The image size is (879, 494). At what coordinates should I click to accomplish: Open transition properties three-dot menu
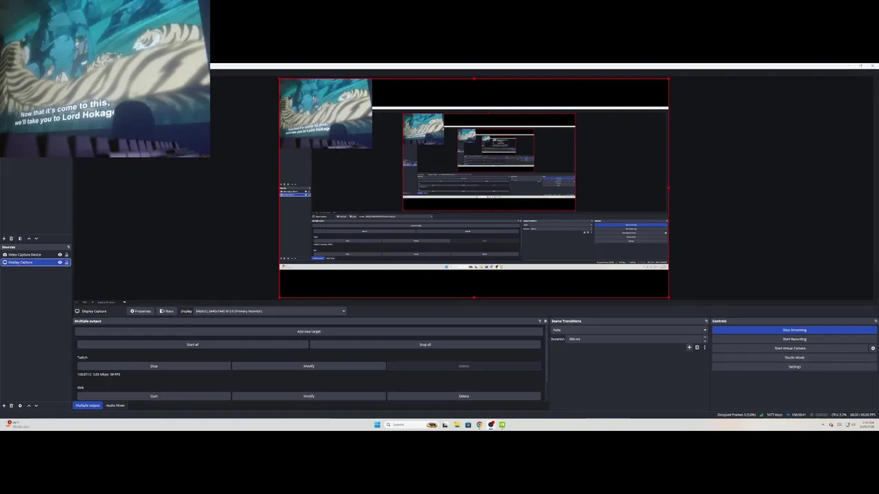pyautogui.click(x=705, y=347)
